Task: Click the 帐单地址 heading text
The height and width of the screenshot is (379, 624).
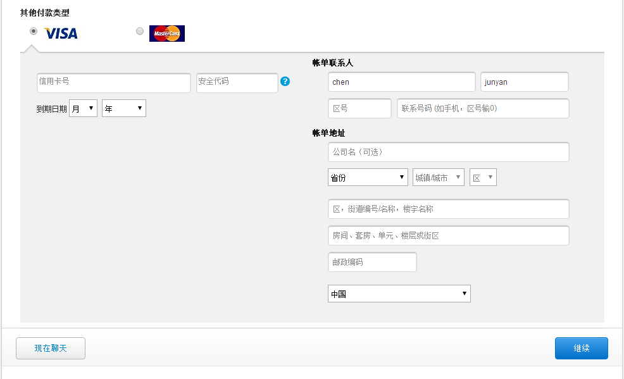Action: coord(328,134)
